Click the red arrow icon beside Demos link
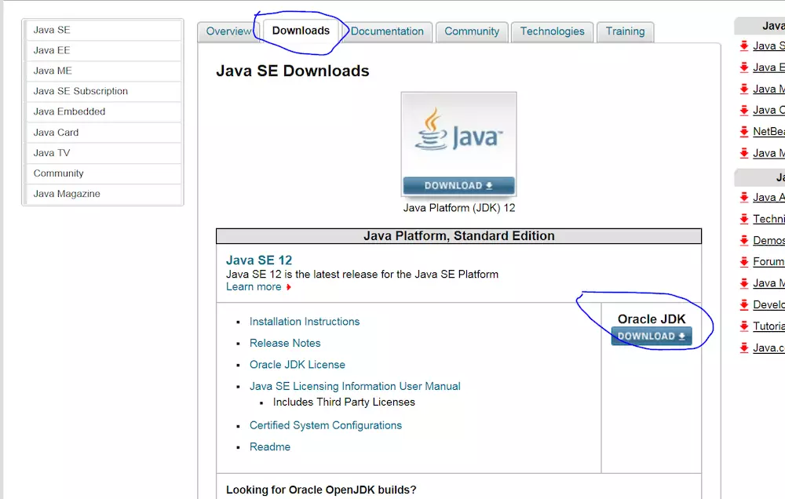Screen dimensions: 785x499 pyautogui.click(x=744, y=240)
